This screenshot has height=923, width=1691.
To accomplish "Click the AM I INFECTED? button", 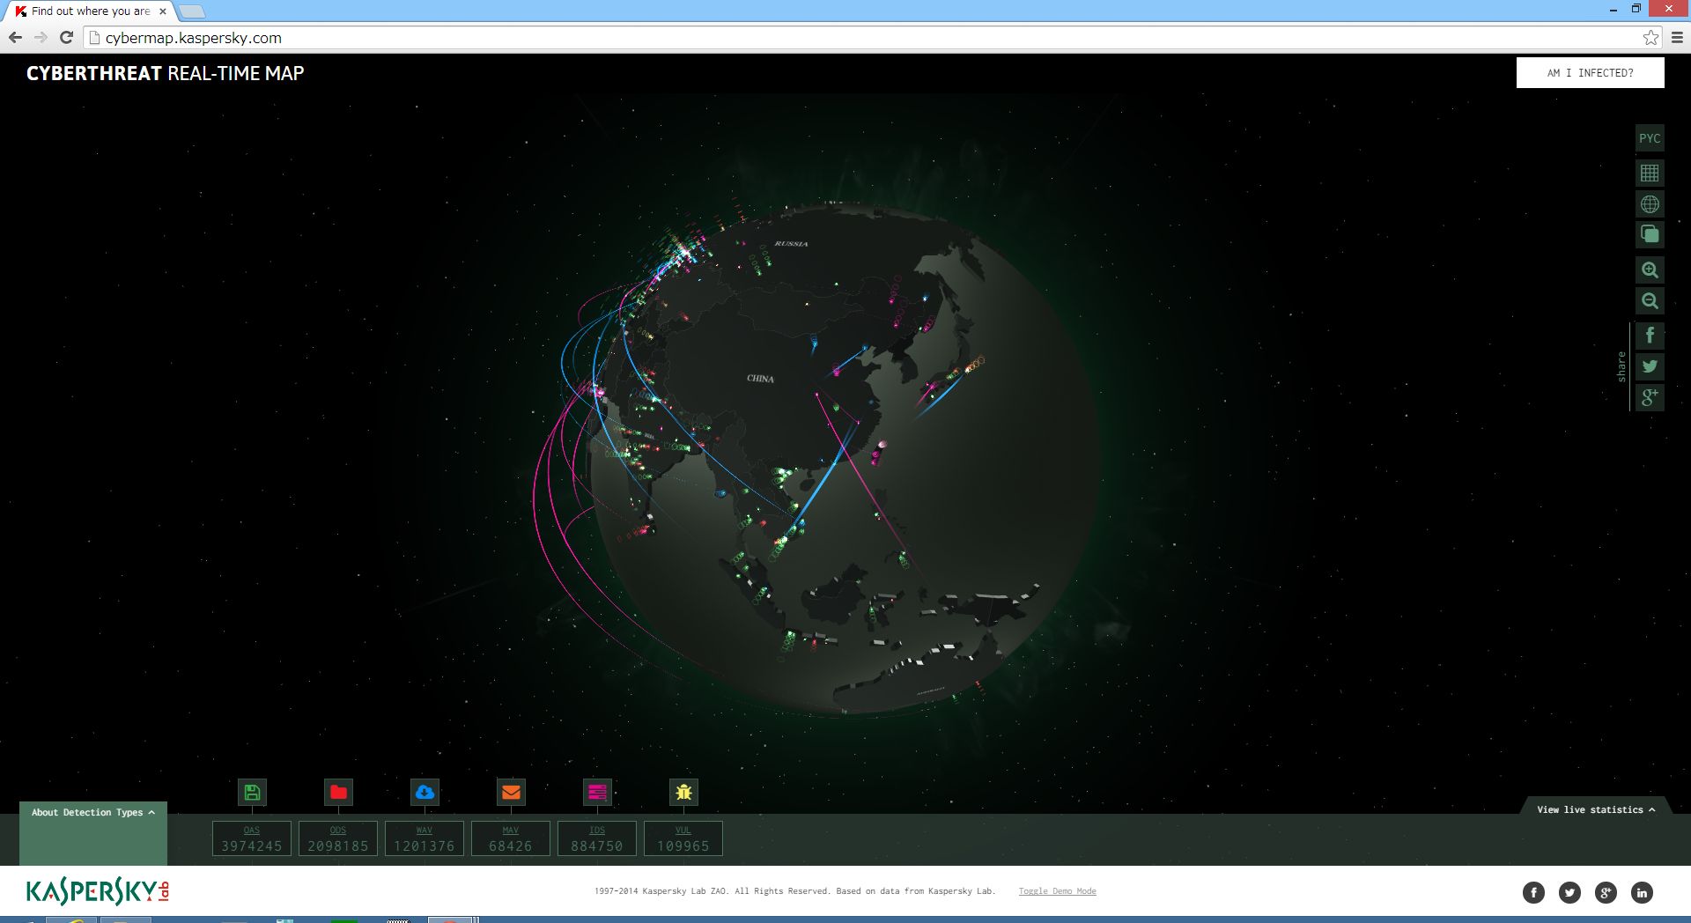I will click(x=1590, y=73).
